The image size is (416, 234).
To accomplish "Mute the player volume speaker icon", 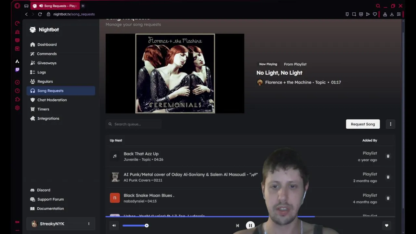I will (x=114, y=226).
